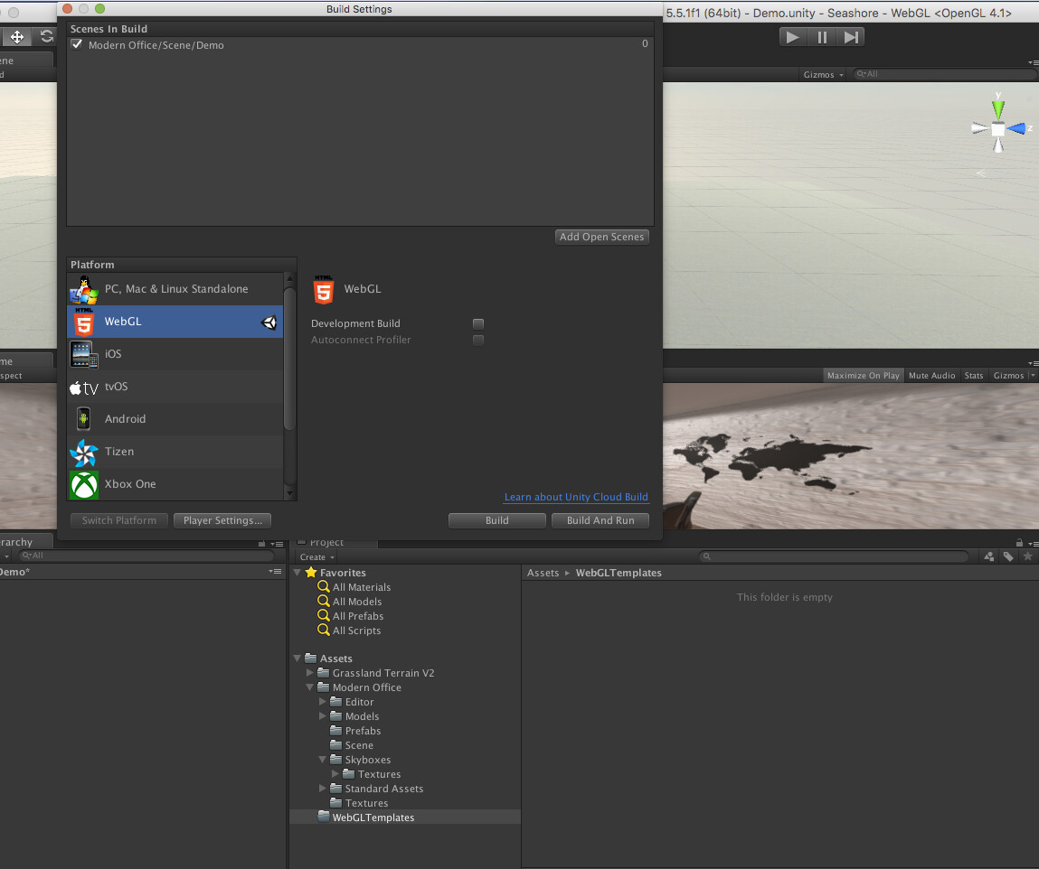Select the Xbox One platform icon
Image resolution: width=1039 pixels, height=869 pixels.
[x=82, y=483]
